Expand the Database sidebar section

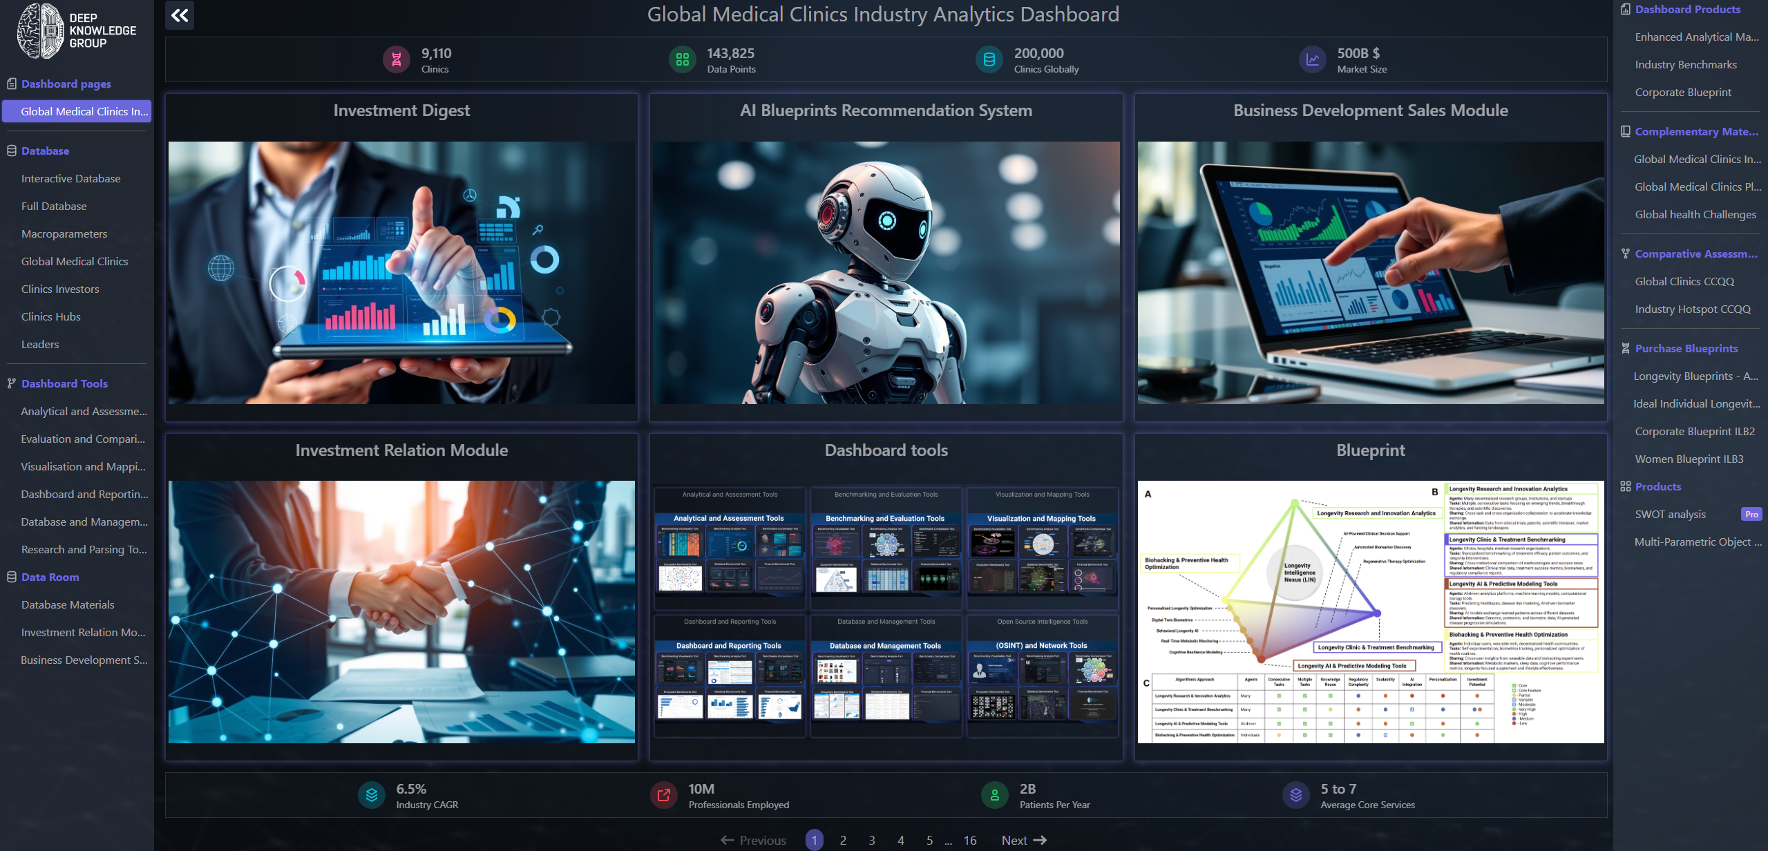click(x=45, y=151)
